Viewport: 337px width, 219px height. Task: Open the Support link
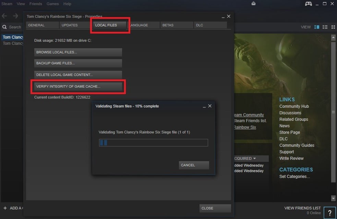point(287,152)
